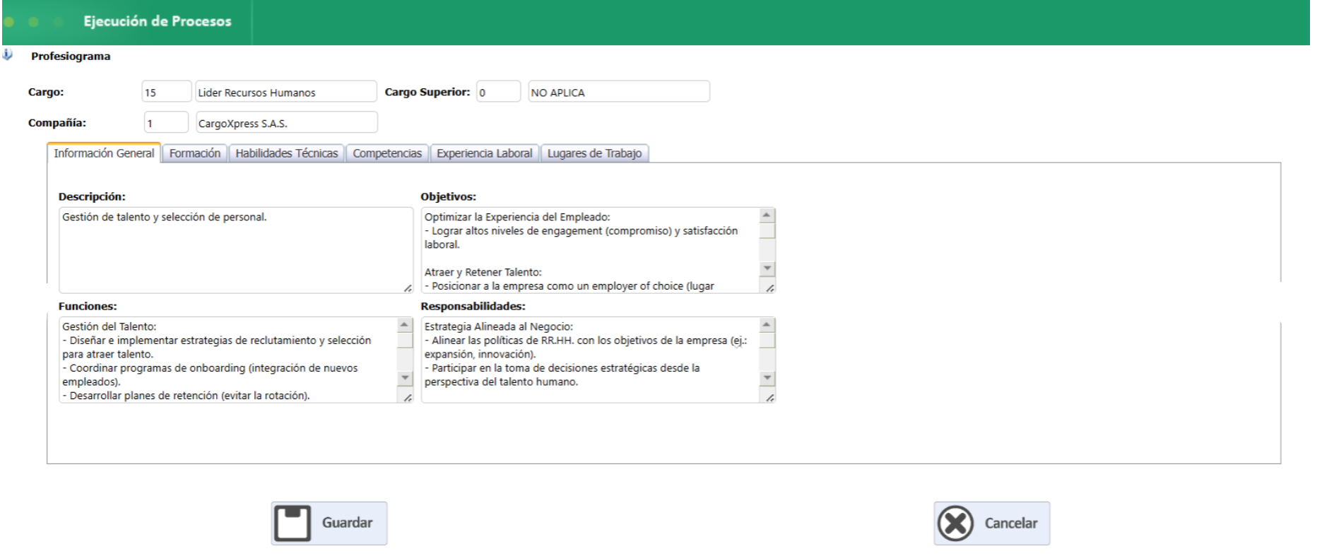Focus the Cargo Superior code field
The image size is (1322, 556).
click(498, 92)
